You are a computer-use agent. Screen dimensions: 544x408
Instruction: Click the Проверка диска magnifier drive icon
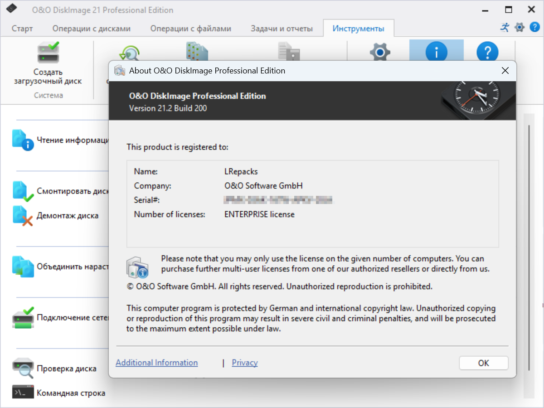[x=23, y=368]
